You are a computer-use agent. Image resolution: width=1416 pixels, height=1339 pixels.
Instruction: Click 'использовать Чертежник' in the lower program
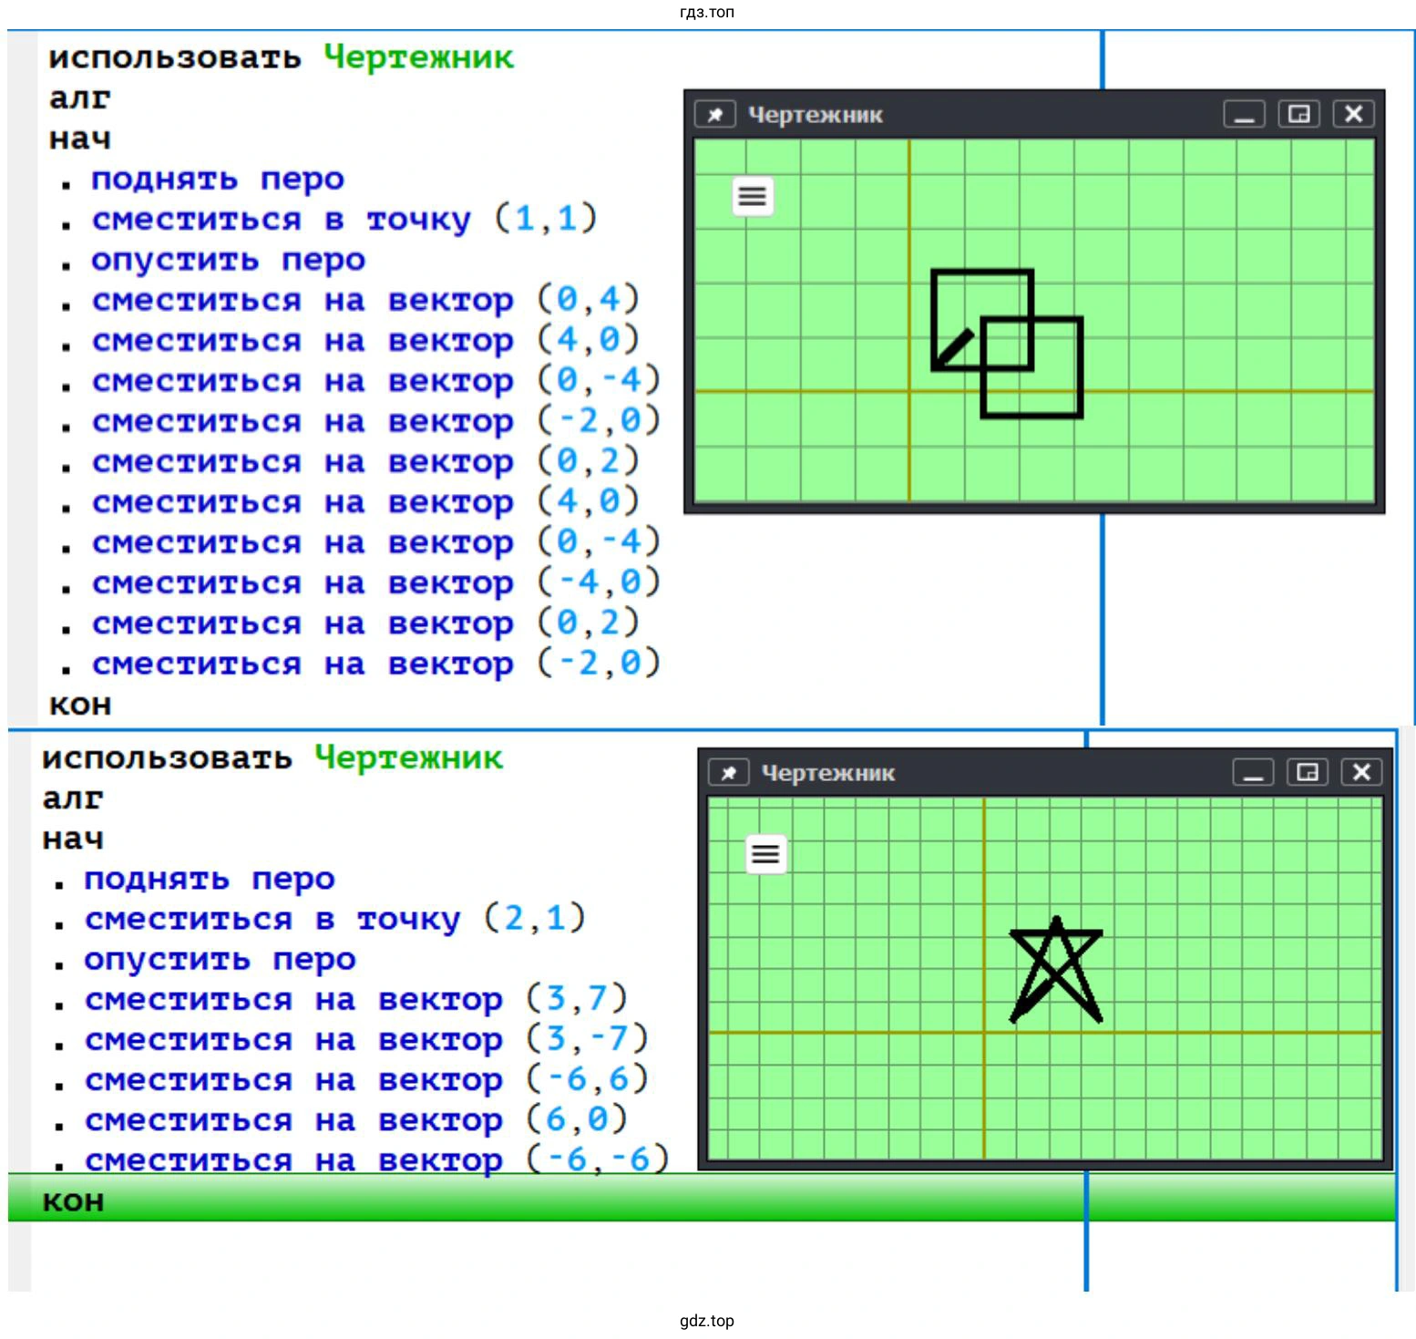pos(272,757)
